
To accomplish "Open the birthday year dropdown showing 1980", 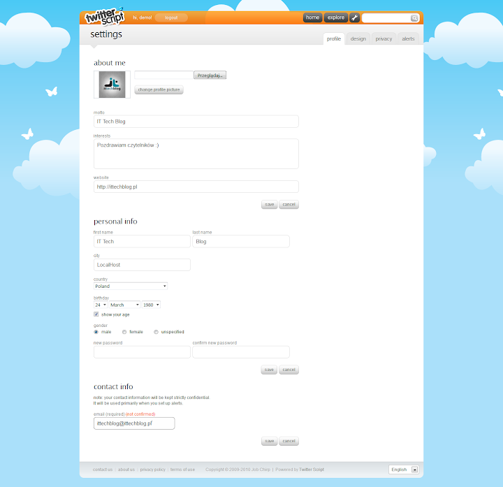I will pos(151,305).
